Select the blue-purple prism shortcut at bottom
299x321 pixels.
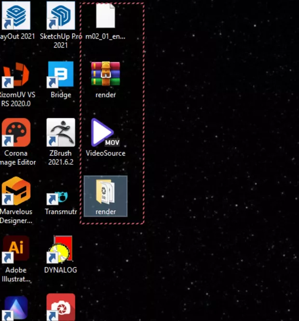point(15,308)
